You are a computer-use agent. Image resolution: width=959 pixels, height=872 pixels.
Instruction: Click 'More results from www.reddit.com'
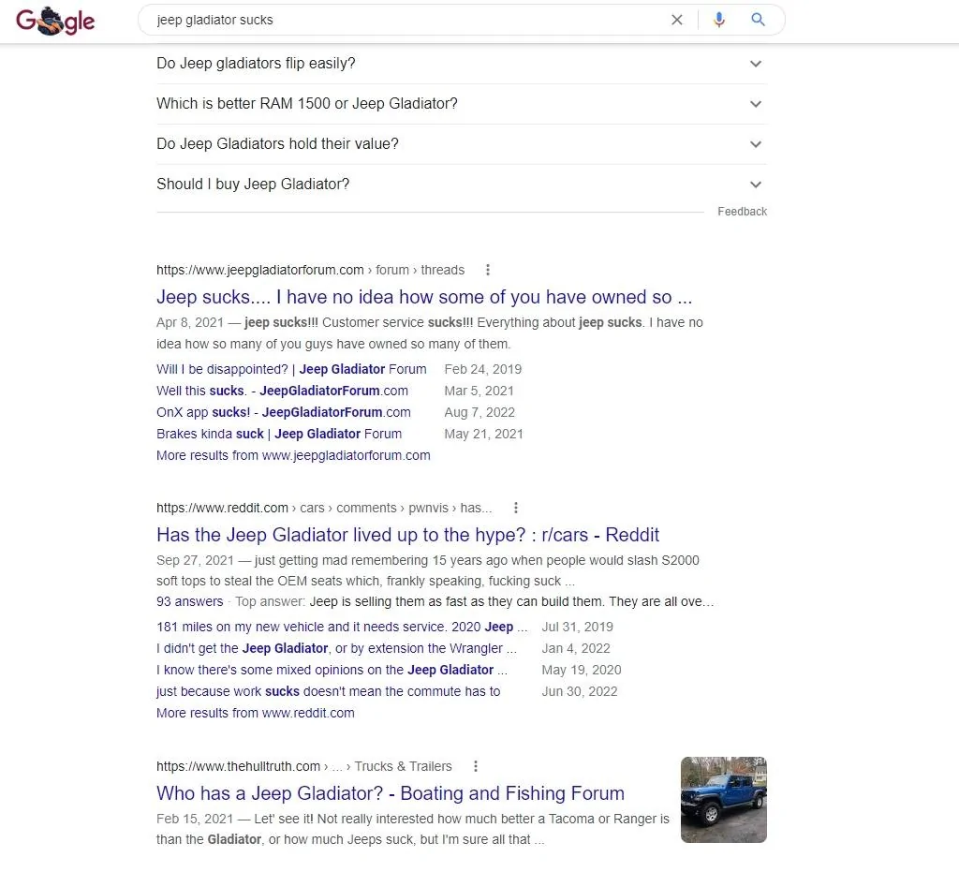(255, 713)
